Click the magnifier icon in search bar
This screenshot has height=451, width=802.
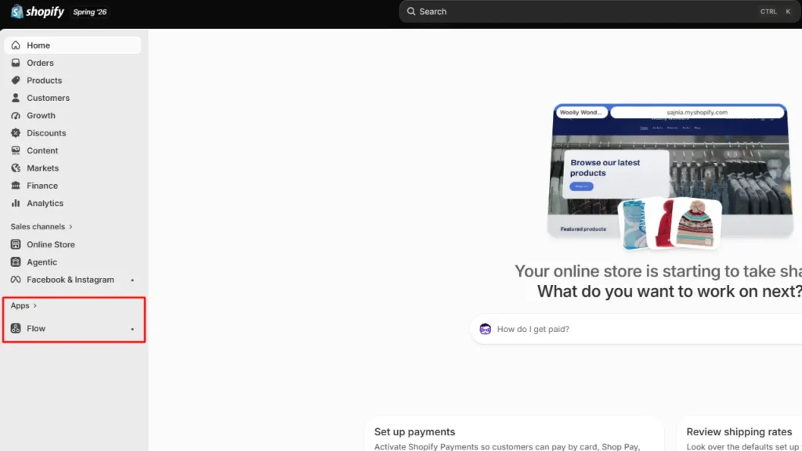pyautogui.click(x=410, y=11)
